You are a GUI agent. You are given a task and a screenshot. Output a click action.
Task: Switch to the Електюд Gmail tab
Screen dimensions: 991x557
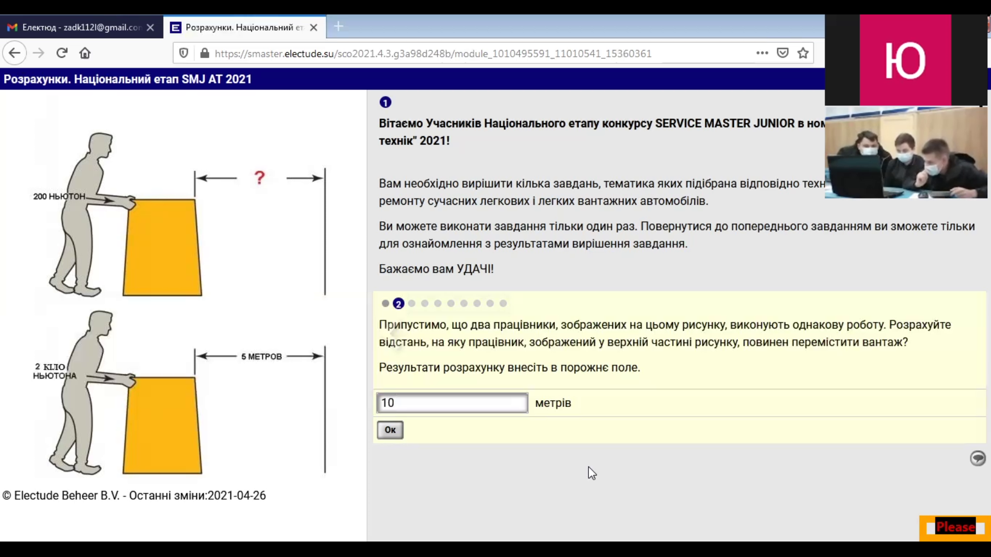pos(80,27)
